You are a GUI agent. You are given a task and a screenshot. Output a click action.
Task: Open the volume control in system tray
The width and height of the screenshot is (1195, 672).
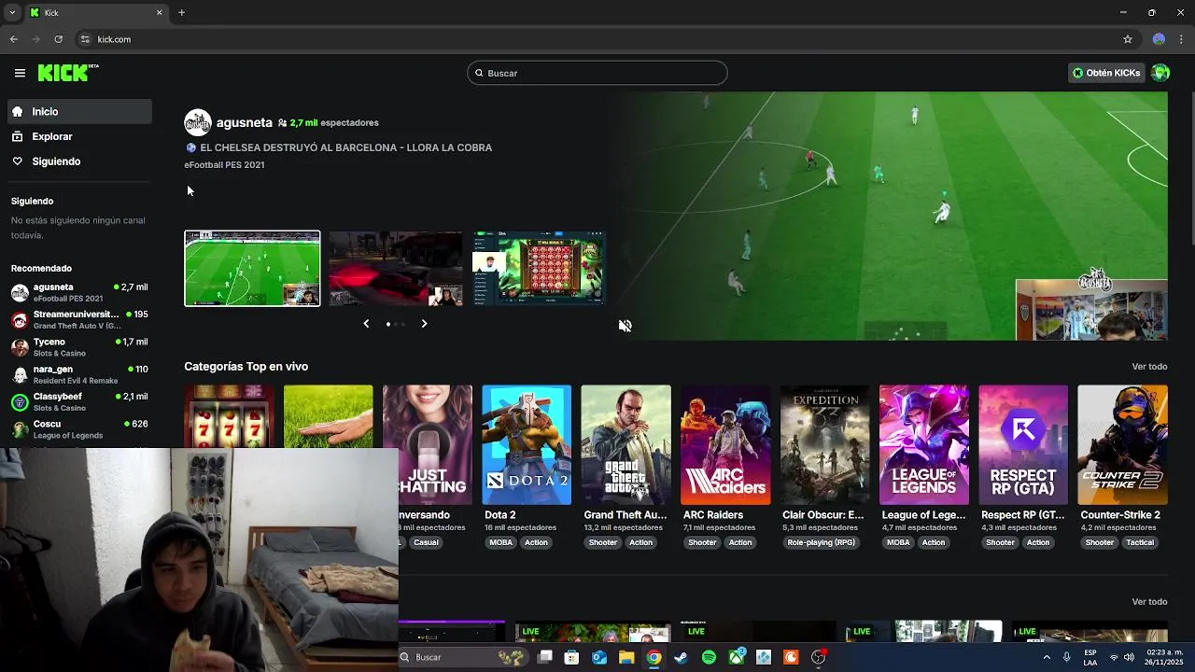1130,657
